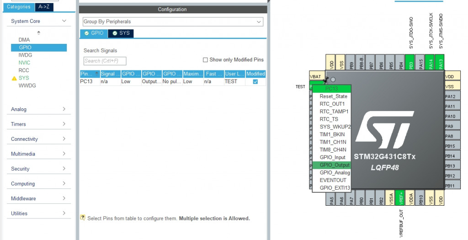Click the PA13 pin on chip
The width and height of the screenshot is (468, 240).
tap(440, 62)
